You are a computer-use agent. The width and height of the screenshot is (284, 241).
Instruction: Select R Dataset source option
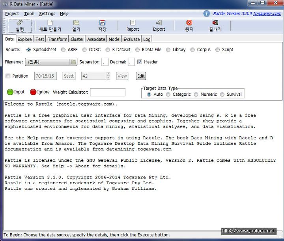click(x=108, y=50)
